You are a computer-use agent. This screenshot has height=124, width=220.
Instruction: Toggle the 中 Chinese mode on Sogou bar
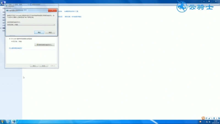207,118
